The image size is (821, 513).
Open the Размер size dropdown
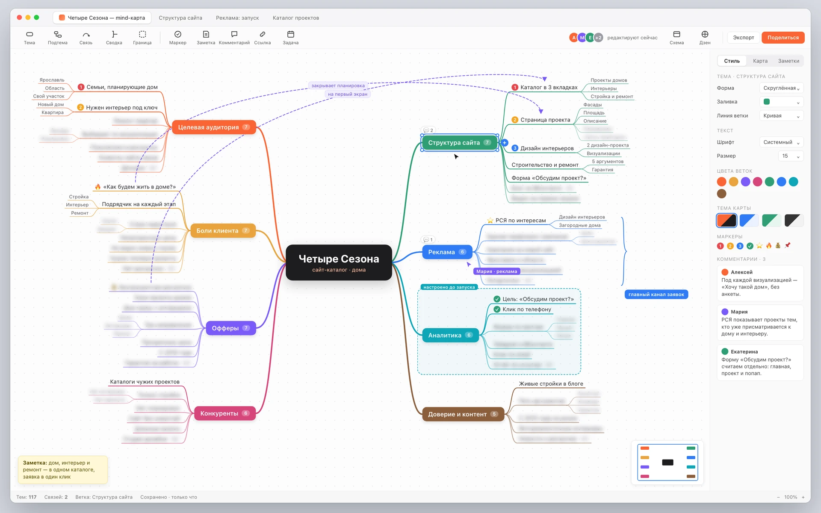[791, 156]
